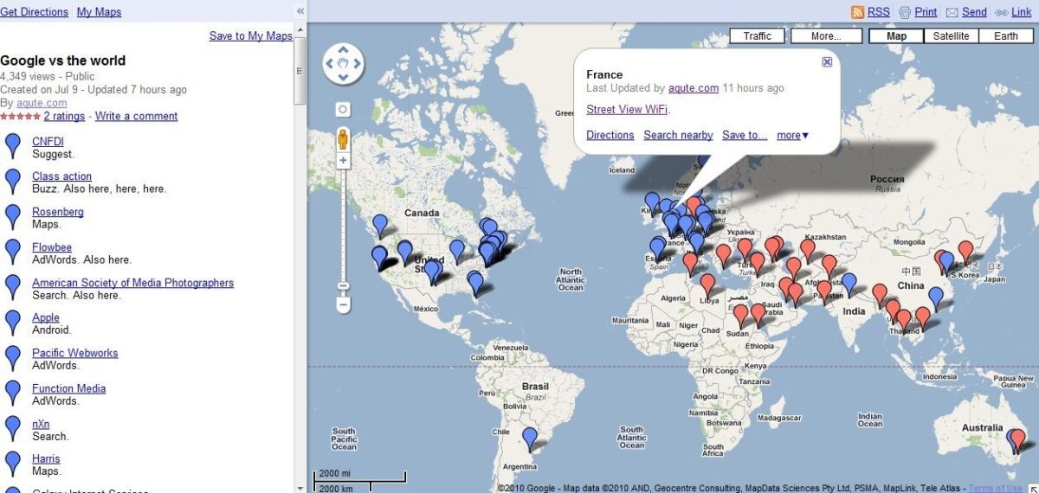This screenshot has width=1039, height=493.
Task: Click the blue marker beside Apple
Action: (13, 323)
